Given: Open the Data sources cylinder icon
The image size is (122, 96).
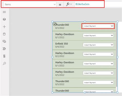Looking at the screenshot, I should pos(4,34).
